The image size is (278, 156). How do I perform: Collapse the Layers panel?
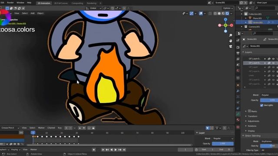tap(243, 52)
